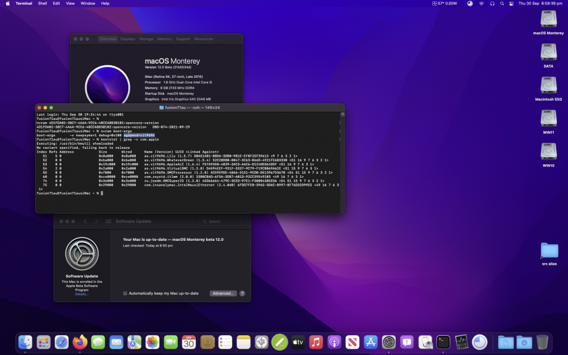The image size is (568, 355).
Task: Open Spotlight search in menu bar
Action: [x=502, y=3]
